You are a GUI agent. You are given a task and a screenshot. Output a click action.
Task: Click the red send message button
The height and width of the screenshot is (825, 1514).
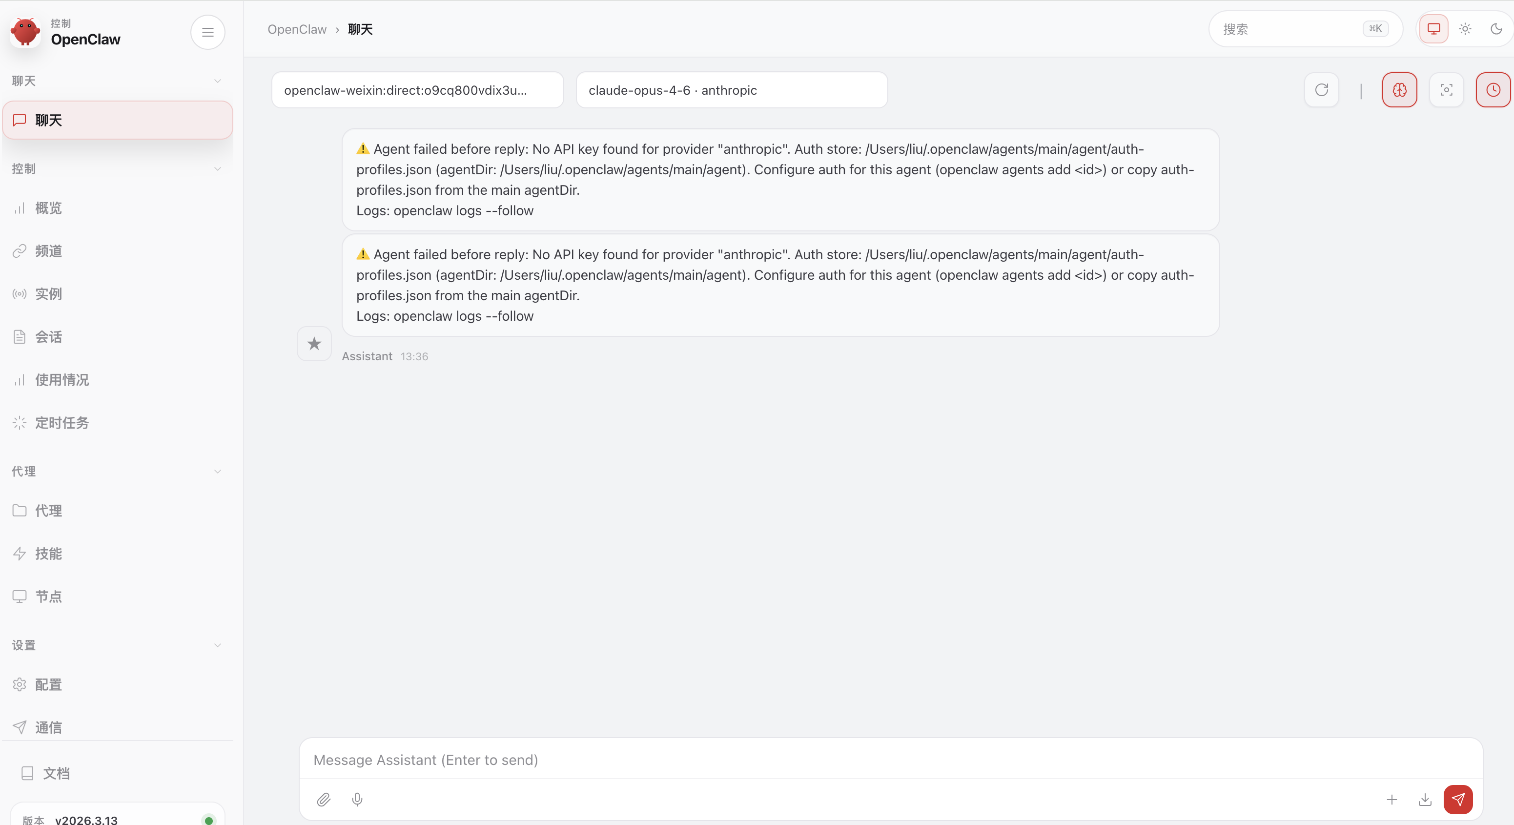coord(1457,799)
